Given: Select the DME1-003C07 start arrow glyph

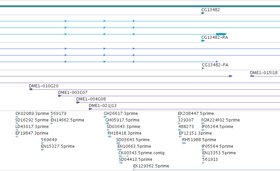Looking at the screenshot, I should tap(60, 96).
